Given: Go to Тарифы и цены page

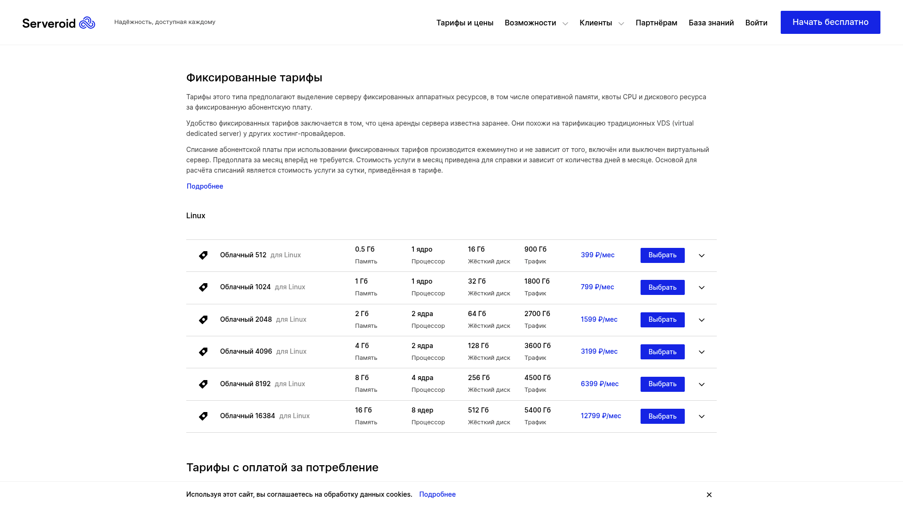Looking at the screenshot, I should (465, 23).
